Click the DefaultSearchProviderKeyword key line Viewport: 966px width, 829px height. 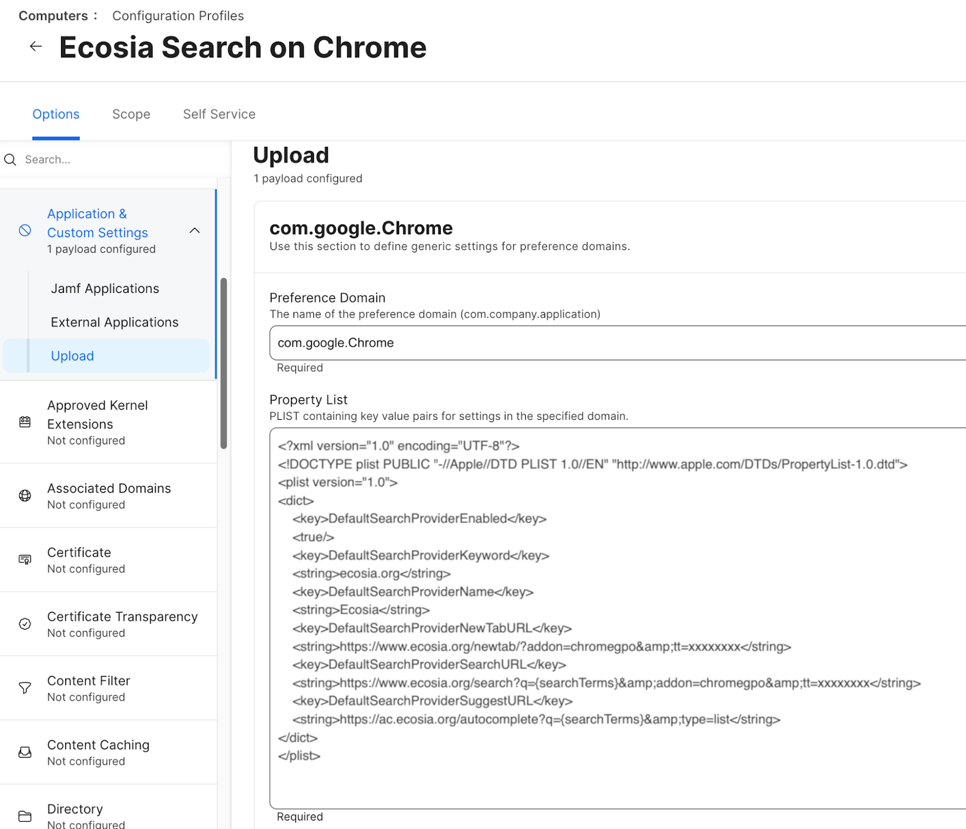421,555
